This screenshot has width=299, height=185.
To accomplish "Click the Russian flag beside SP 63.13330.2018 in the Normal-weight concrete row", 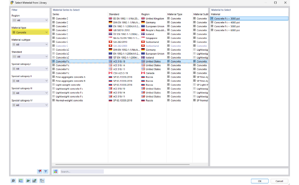I will [x=111, y=100].
